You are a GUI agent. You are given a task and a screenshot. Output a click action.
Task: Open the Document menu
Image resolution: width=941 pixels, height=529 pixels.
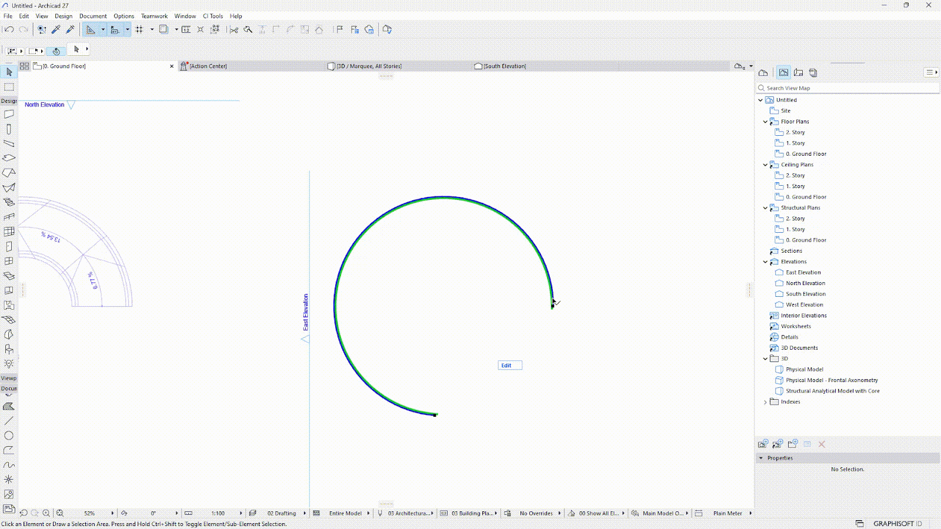click(x=93, y=16)
